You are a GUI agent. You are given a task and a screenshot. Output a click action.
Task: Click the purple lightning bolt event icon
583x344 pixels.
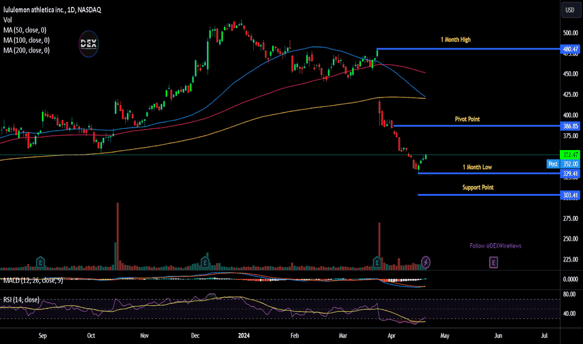tap(425, 263)
